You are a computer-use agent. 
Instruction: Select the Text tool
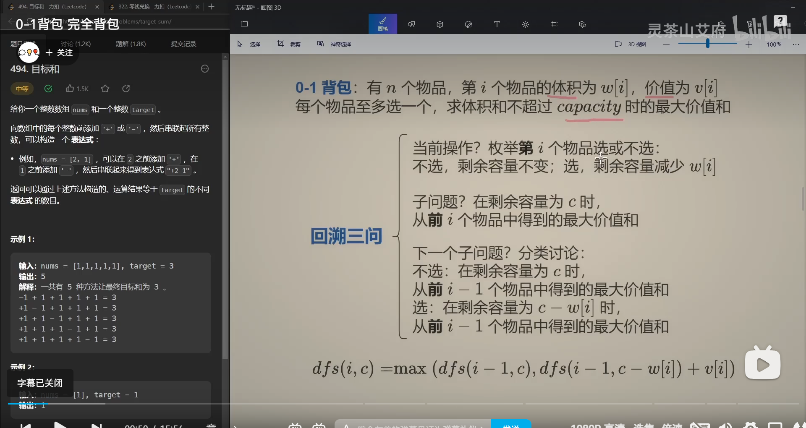(497, 24)
